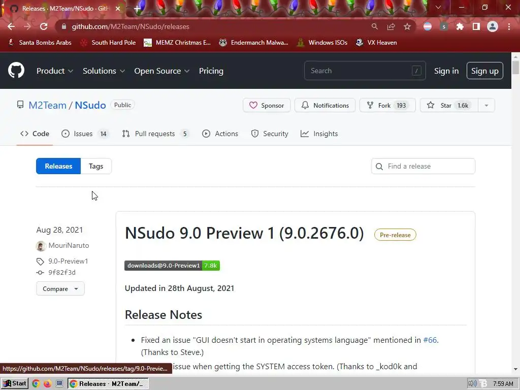This screenshot has width=520, height=390.
Task: Open the Compare dropdown
Action: (60, 289)
